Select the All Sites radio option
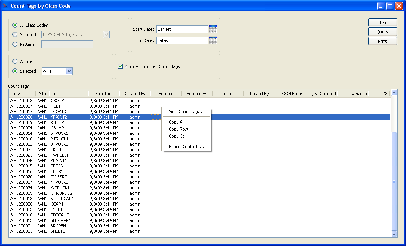This screenshot has width=406, height=246. pyautogui.click(x=15, y=61)
